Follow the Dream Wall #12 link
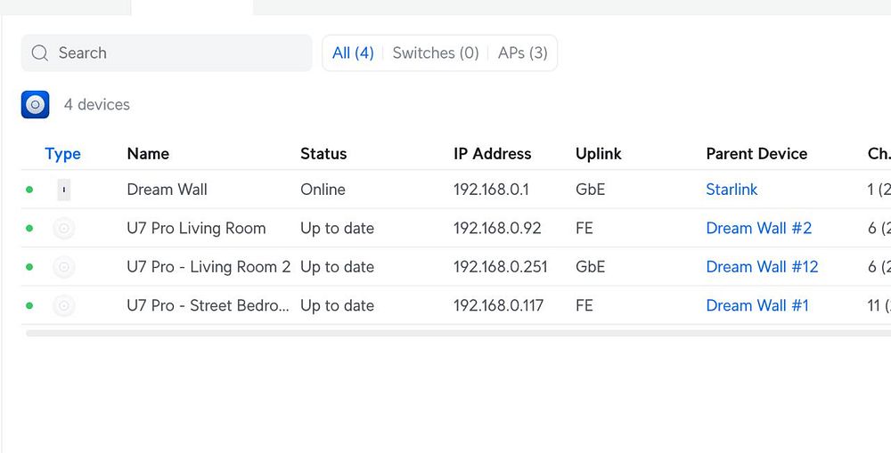Screen dimensions: 891x453 point(762,267)
